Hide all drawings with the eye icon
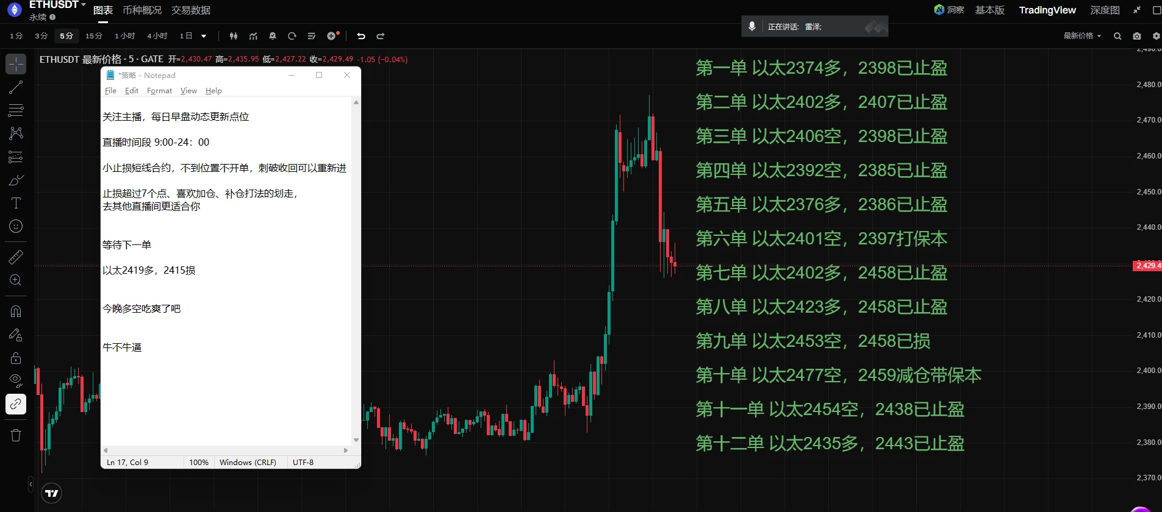Image resolution: width=1162 pixels, height=512 pixels. pos(16,381)
